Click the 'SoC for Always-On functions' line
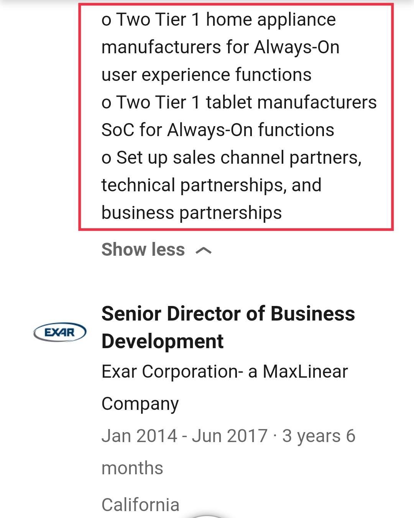The image size is (414, 518). point(218,130)
